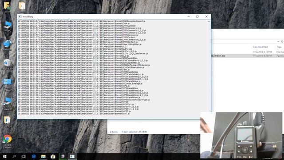The height and width of the screenshot is (160, 284).
Task: Open the This PC desktop icon
Action: (8, 27)
